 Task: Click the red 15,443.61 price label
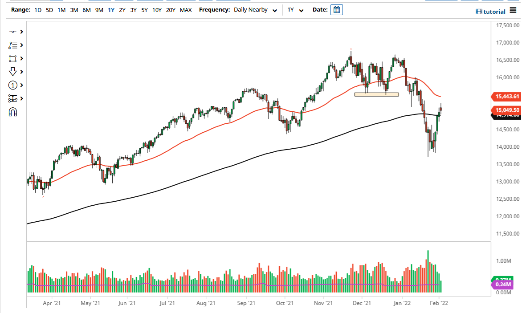[x=507, y=96]
